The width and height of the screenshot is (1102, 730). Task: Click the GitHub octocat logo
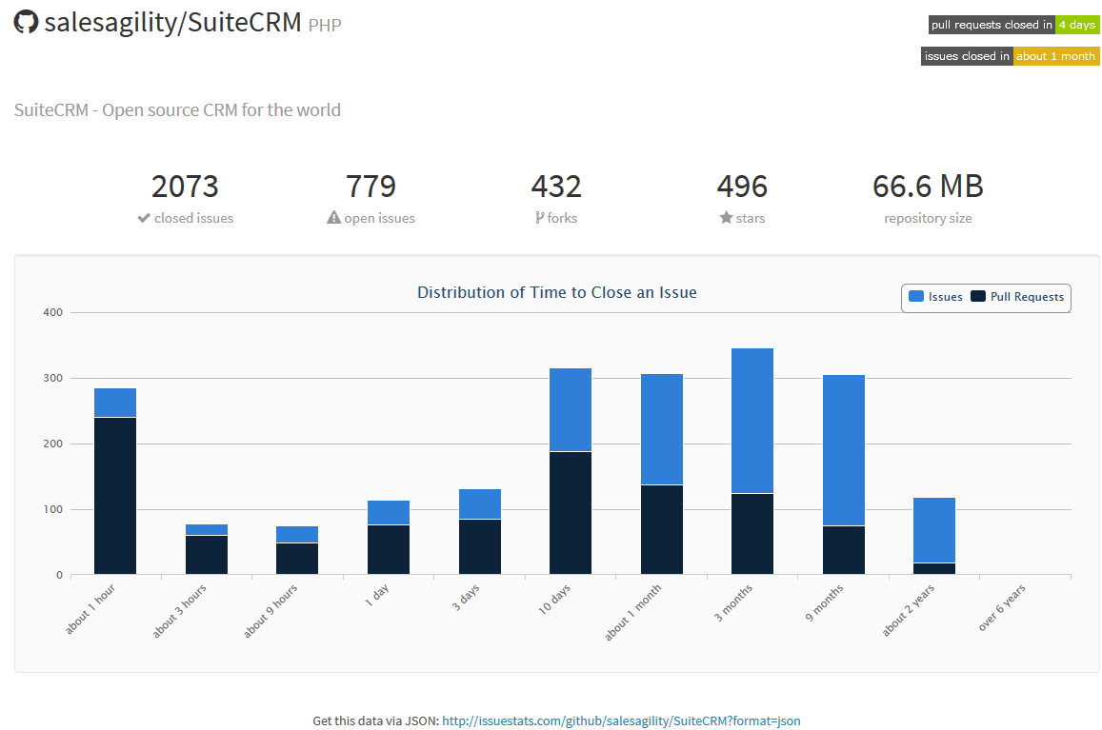26,22
